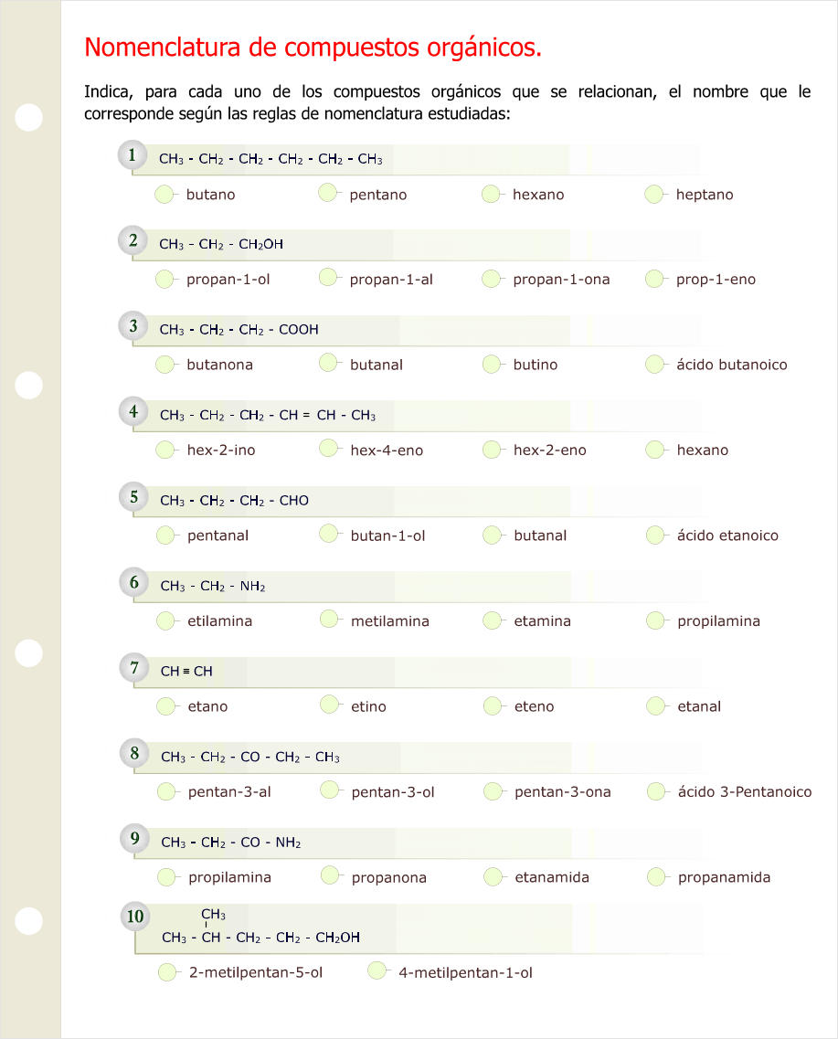Screen dimensions: 838x1039
Task: Choose 'ácido 3-Pentanoico' option
Action: point(657,791)
